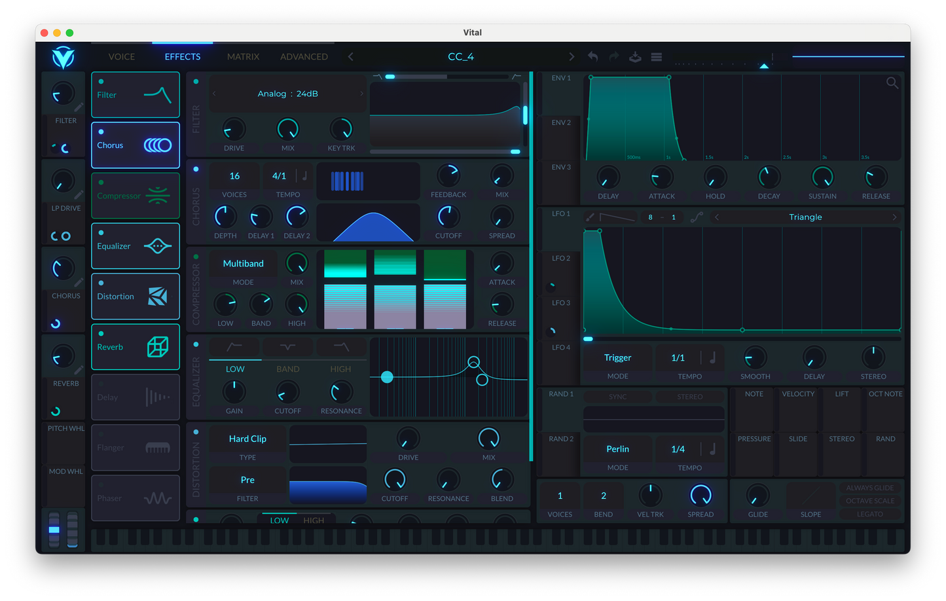The image size is (946, 601).
Task: Select the equalizer high shelf shape icon
Action: (x=340, y=346)
